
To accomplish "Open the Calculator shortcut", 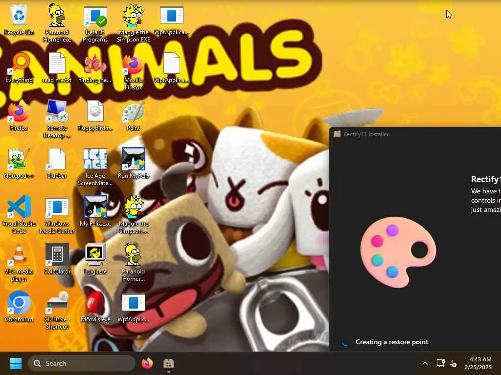I will 57,259.
